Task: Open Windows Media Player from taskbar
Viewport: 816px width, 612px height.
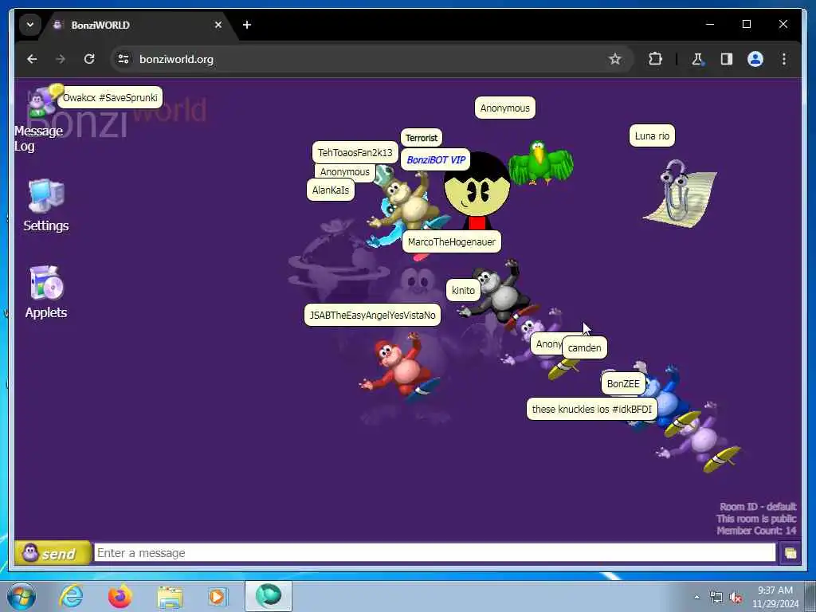Action: (217, 596)
